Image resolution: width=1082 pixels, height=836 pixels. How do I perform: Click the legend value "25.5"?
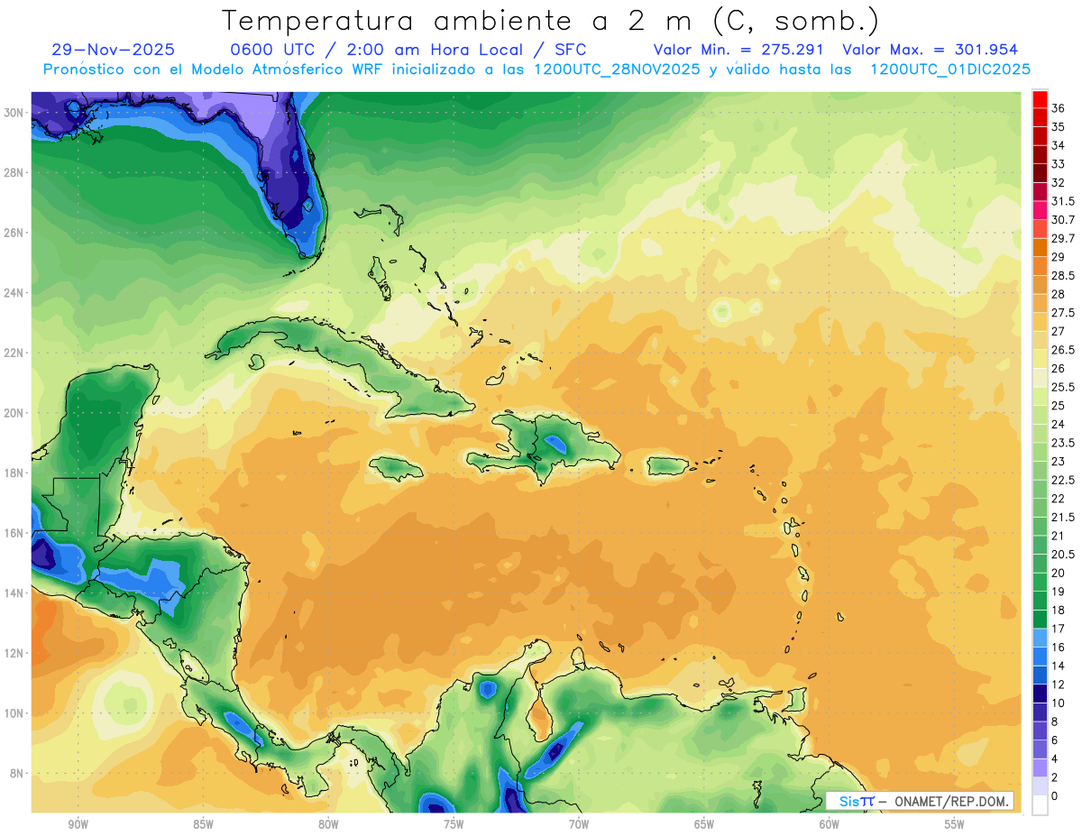1063,387
